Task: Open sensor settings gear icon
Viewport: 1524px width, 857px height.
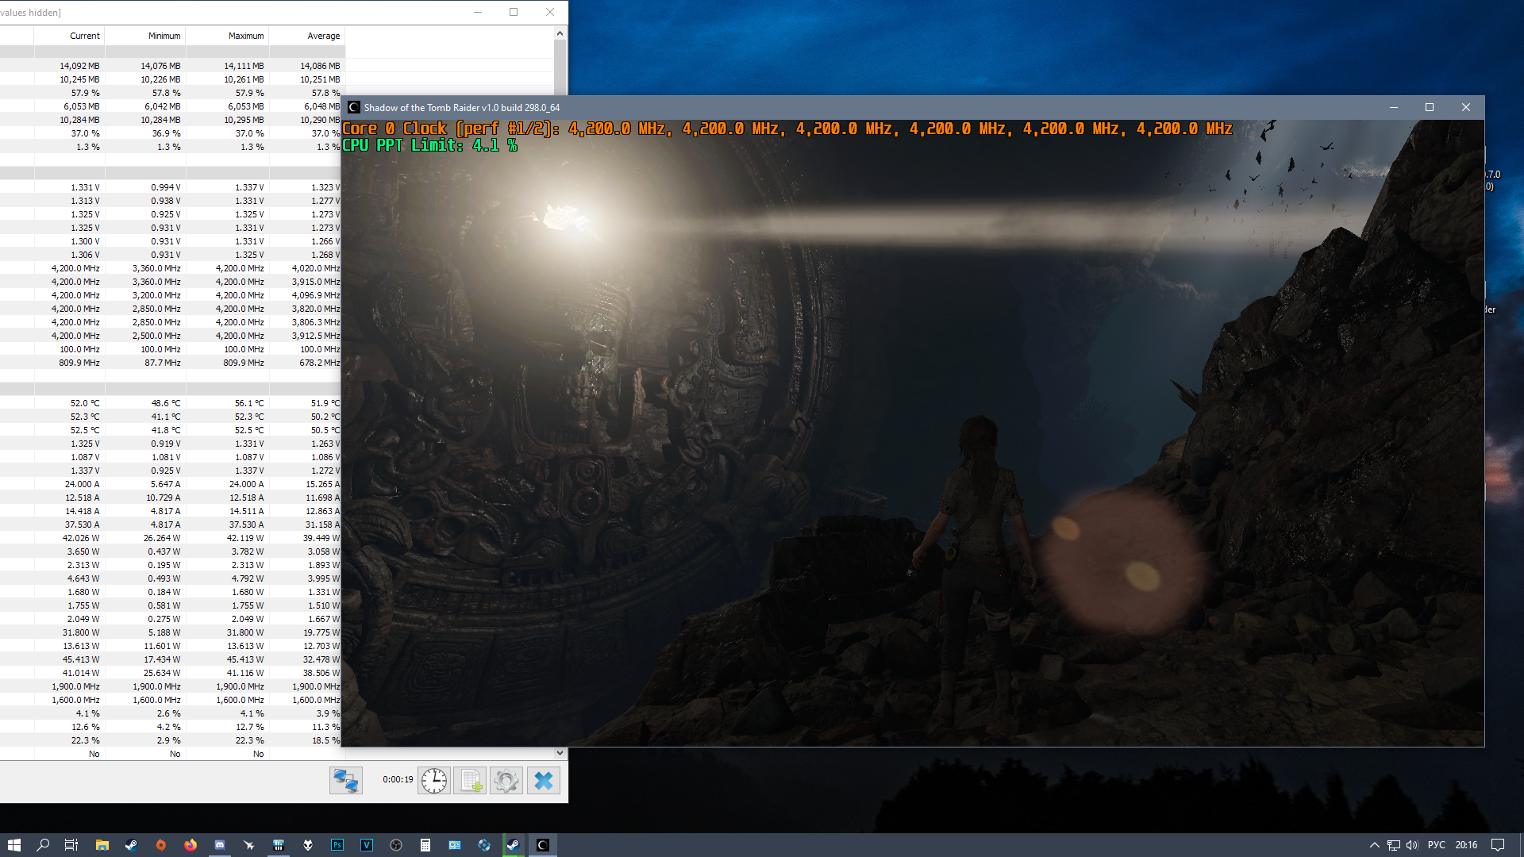Action: tap(506, 781)
